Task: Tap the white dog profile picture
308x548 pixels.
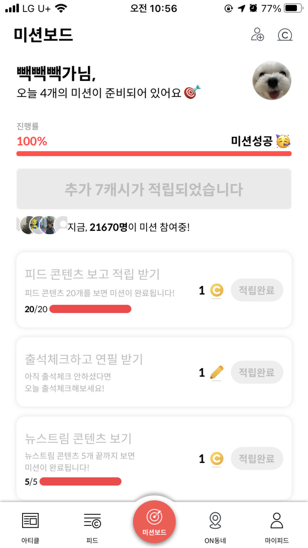Action: tap(272, 81)
